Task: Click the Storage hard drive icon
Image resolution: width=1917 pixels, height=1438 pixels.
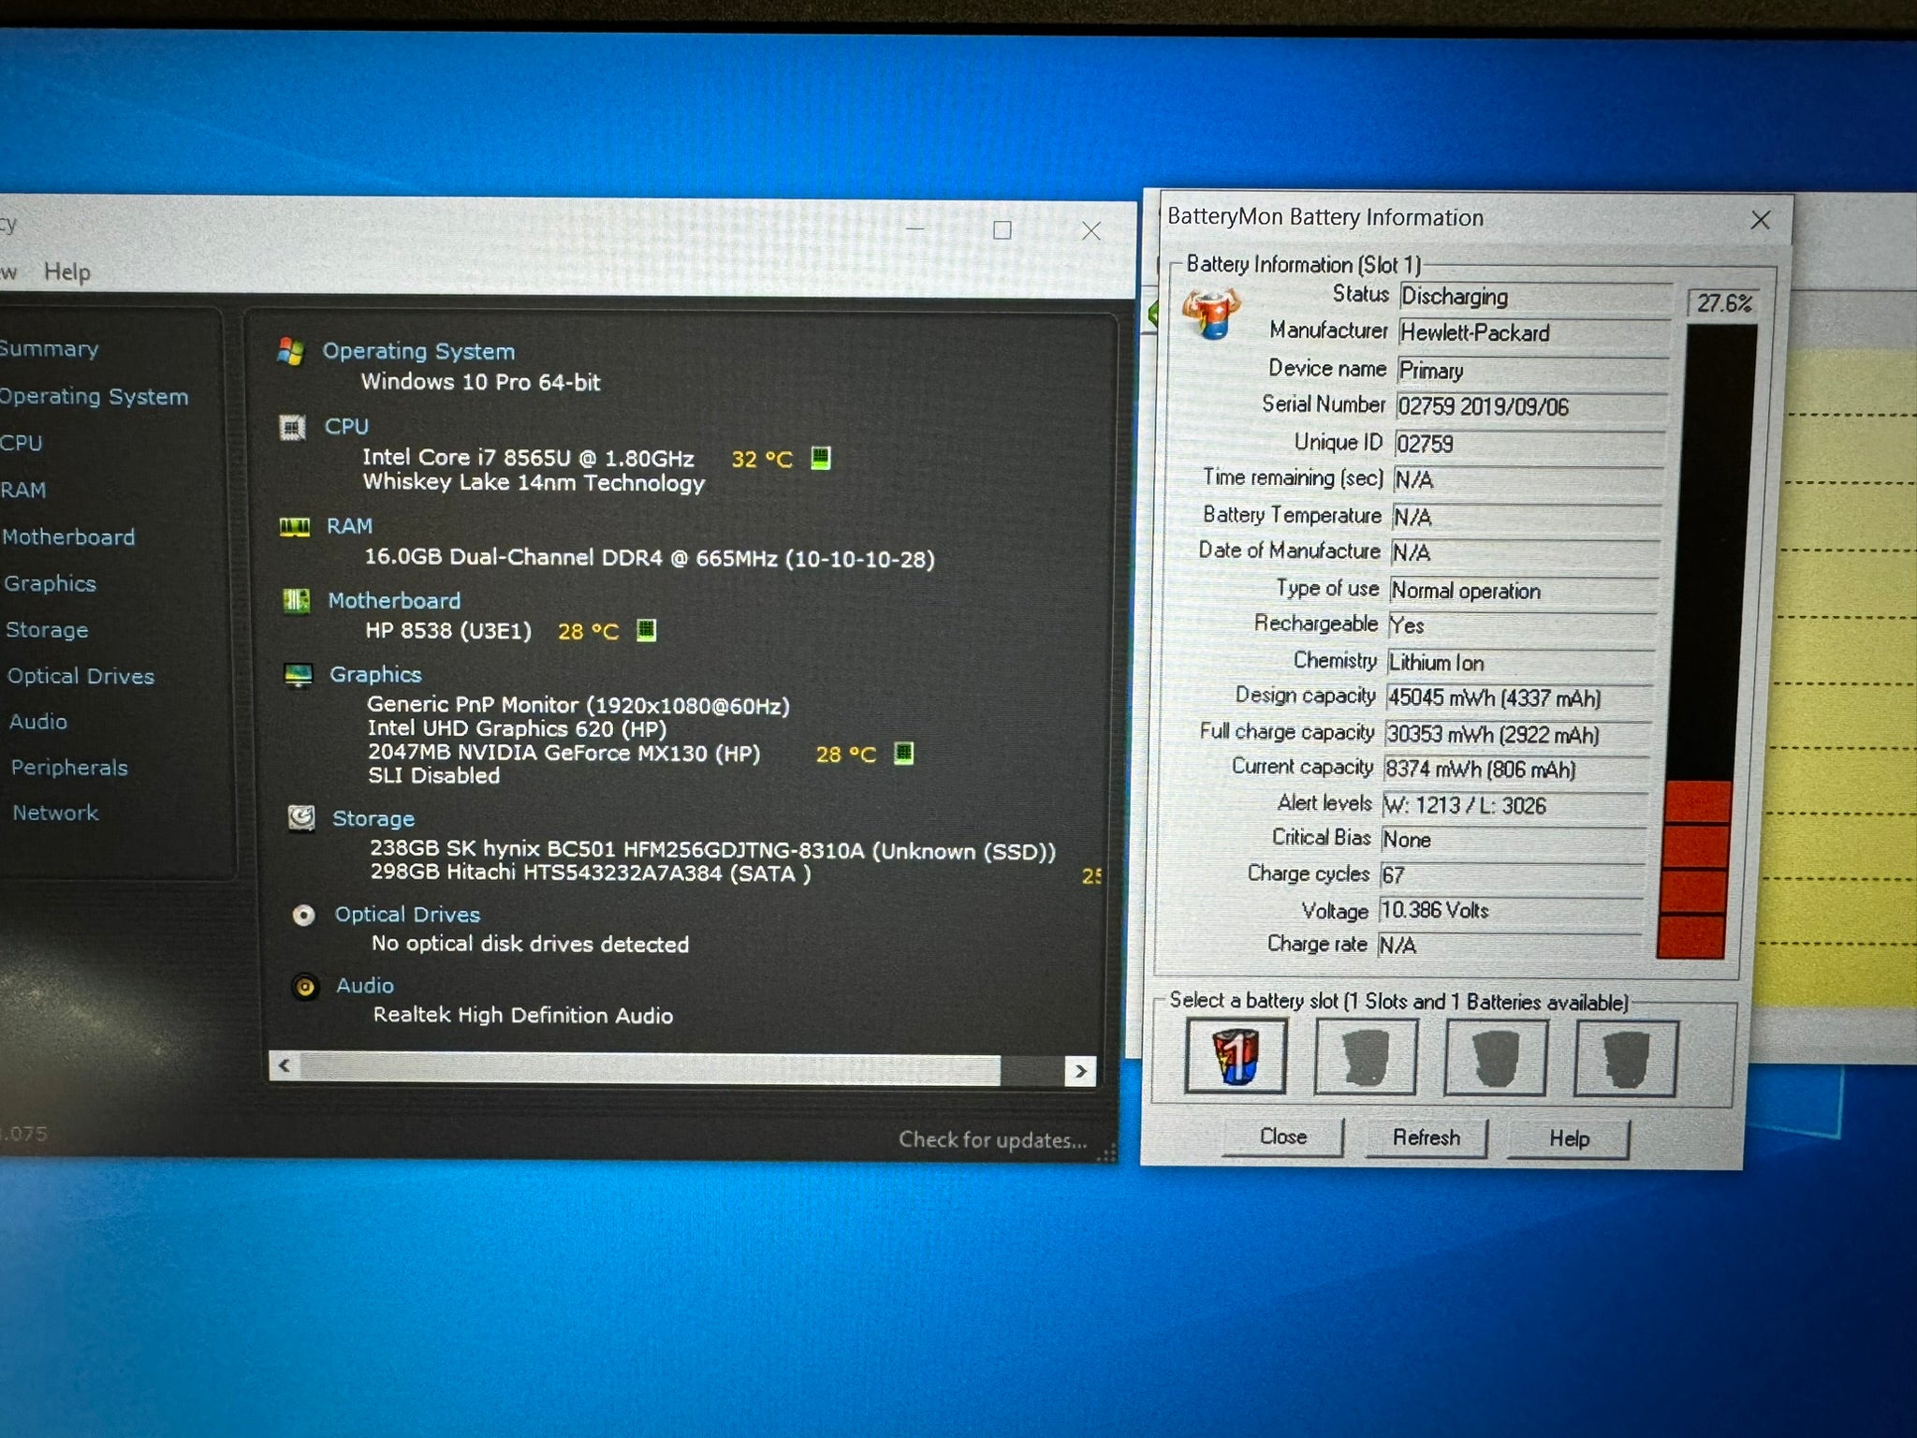Action: 301,818
